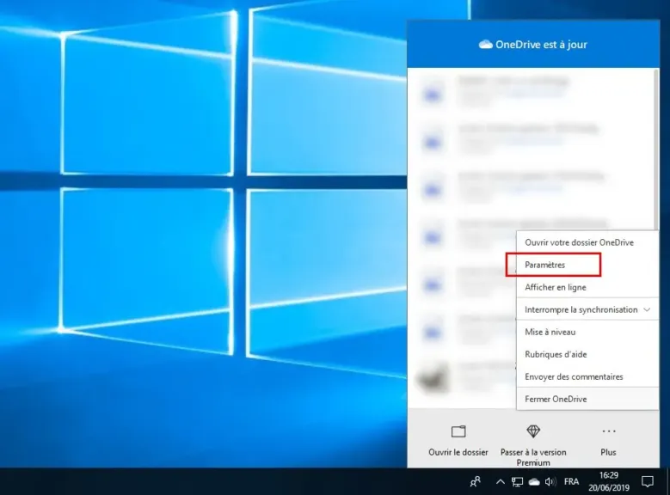Click 'Passer à la version Premium' label
The image size is (670, 495).
point(533,457)
